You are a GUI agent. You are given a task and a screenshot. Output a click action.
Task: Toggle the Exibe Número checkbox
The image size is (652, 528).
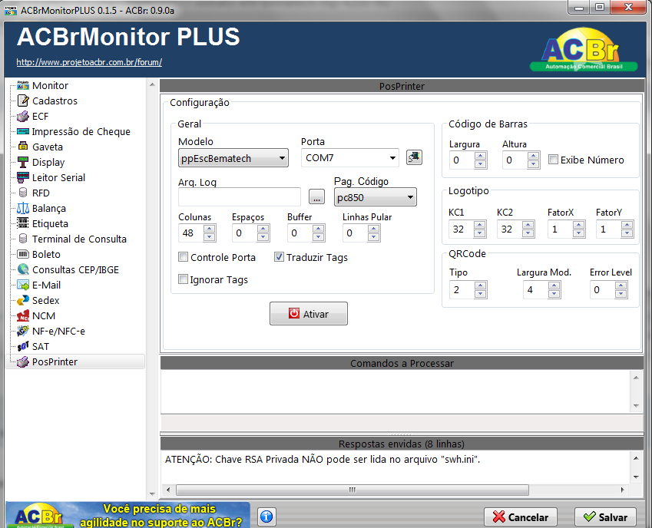pos(553,160)
